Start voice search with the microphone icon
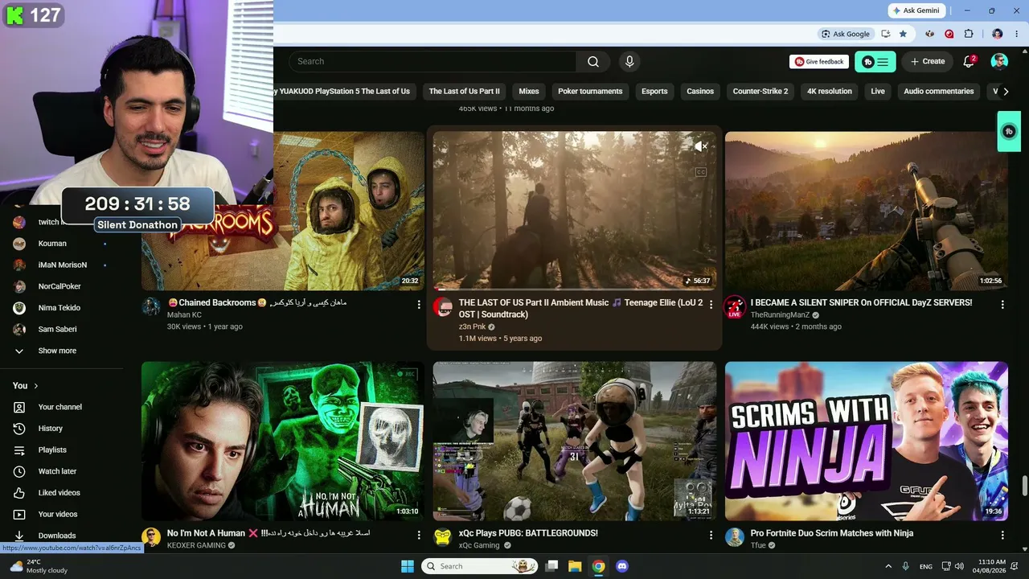1029x579 pixels. (x=629, y=62)
